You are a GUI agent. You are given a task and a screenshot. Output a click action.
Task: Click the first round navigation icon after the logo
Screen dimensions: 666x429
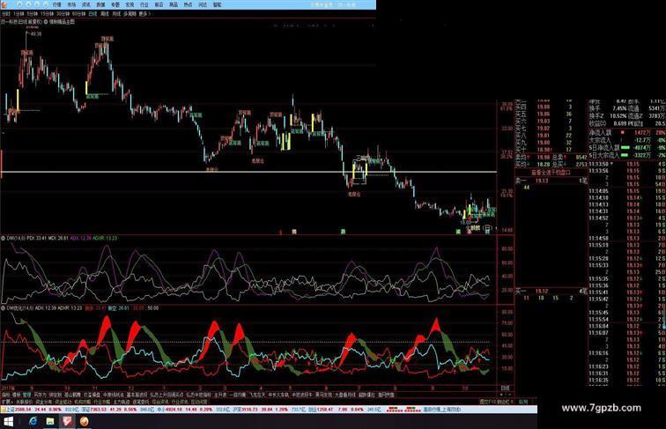[19, 4]
